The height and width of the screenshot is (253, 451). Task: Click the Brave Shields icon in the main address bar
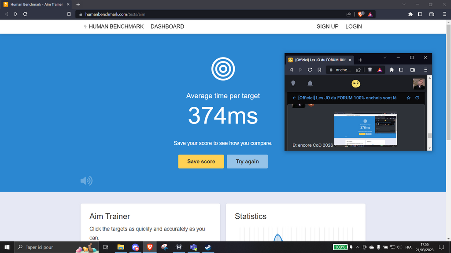[x=361, y=14]
